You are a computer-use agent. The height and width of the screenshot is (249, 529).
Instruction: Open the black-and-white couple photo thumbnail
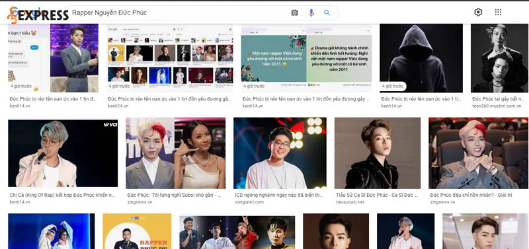[499, 58]
